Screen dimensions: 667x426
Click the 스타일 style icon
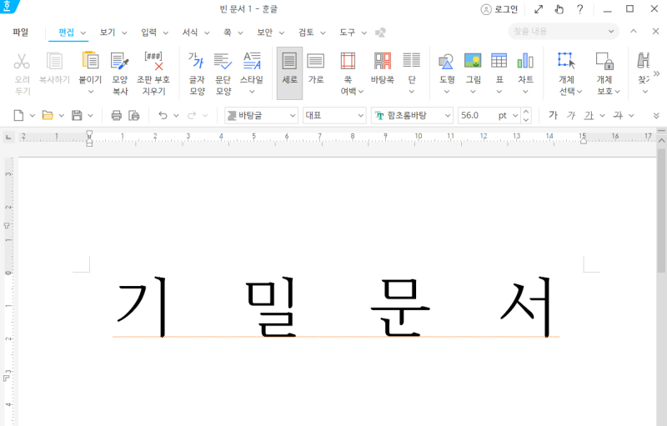(x=252, y=61)
